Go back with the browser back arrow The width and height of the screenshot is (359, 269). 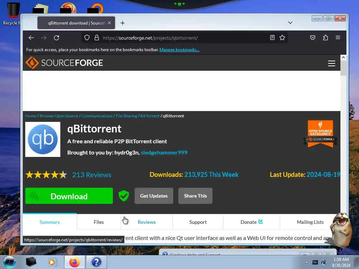click(x=31, y=38)
